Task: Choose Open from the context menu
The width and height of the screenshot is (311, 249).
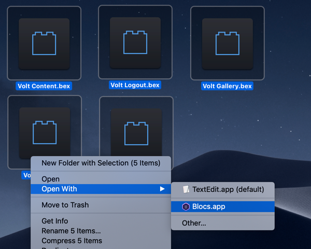Action: pyautogui.click(x=101, y=179)
